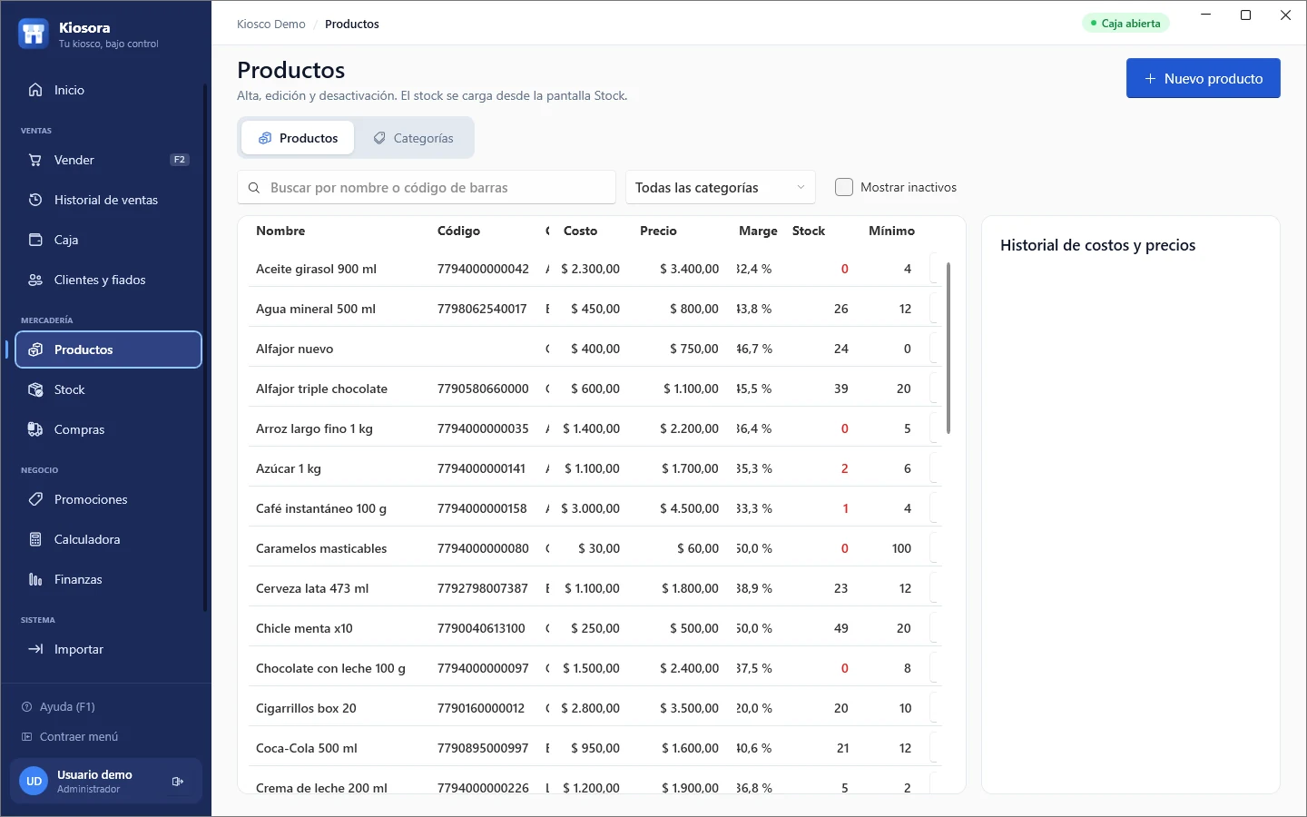Viewport: 1307px width, 817px height.
Task: Click the Promociones tag icon
Action: click(35, 499)
